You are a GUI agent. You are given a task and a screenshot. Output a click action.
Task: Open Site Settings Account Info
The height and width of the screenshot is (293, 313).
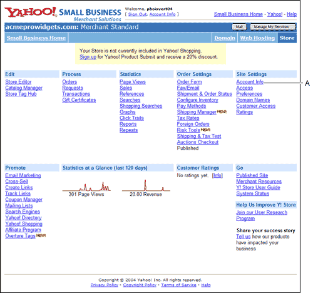tap(250, 82)
